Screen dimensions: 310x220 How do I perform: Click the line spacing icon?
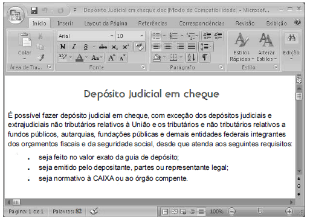tap(205, 47)
